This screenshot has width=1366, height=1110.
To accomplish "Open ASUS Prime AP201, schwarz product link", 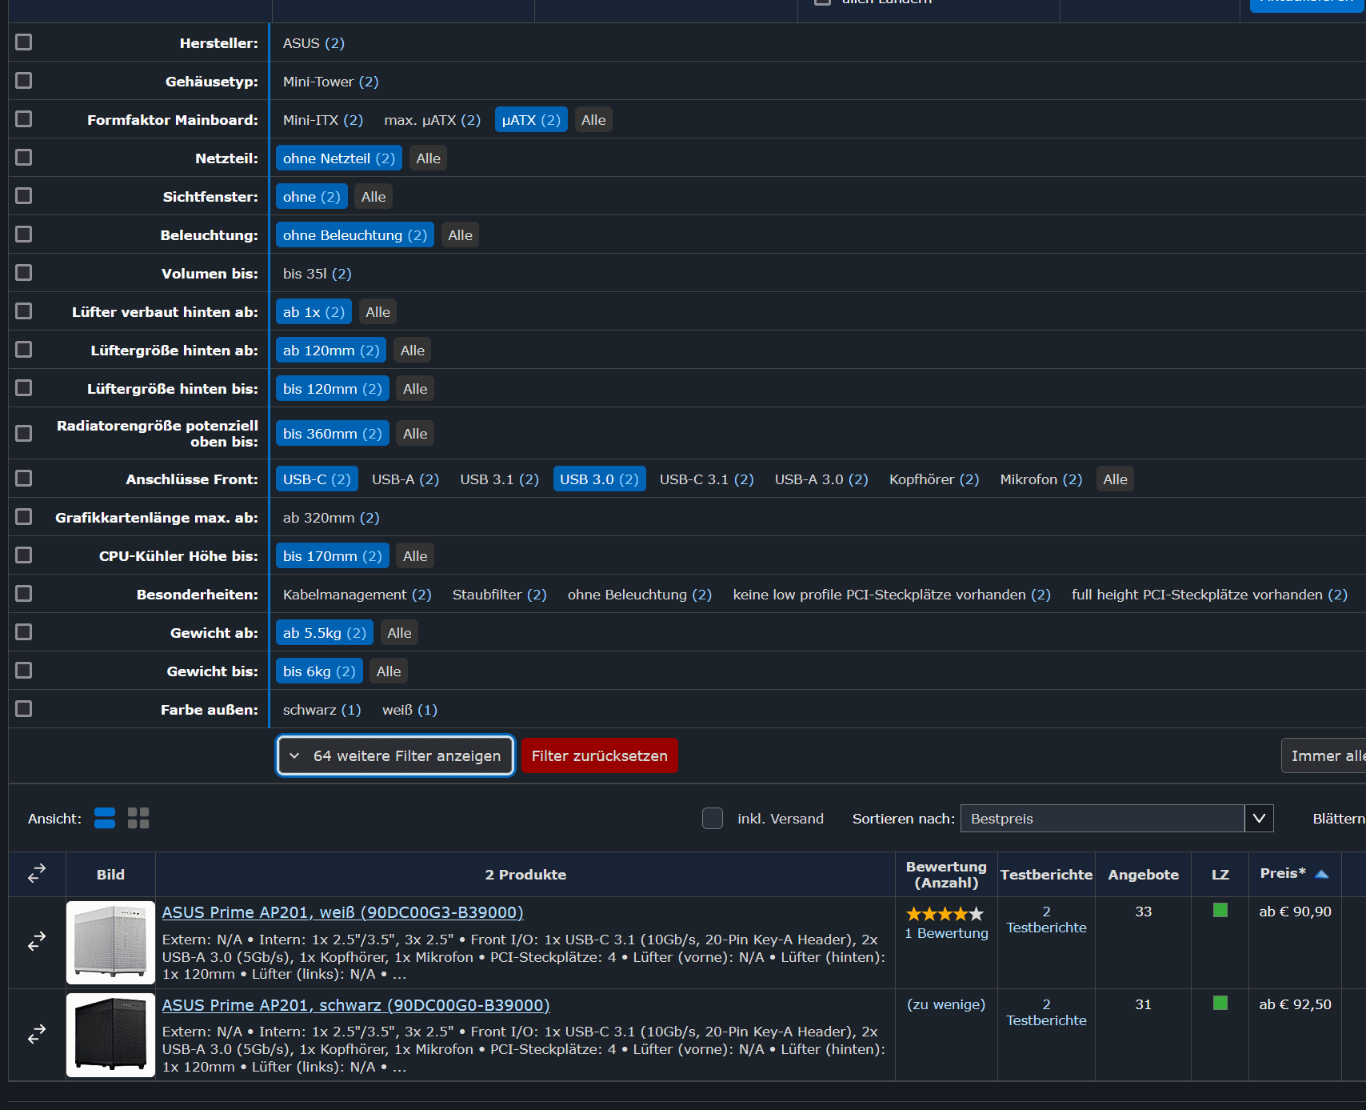I will pyautogui.click(x=356, y=1005).
